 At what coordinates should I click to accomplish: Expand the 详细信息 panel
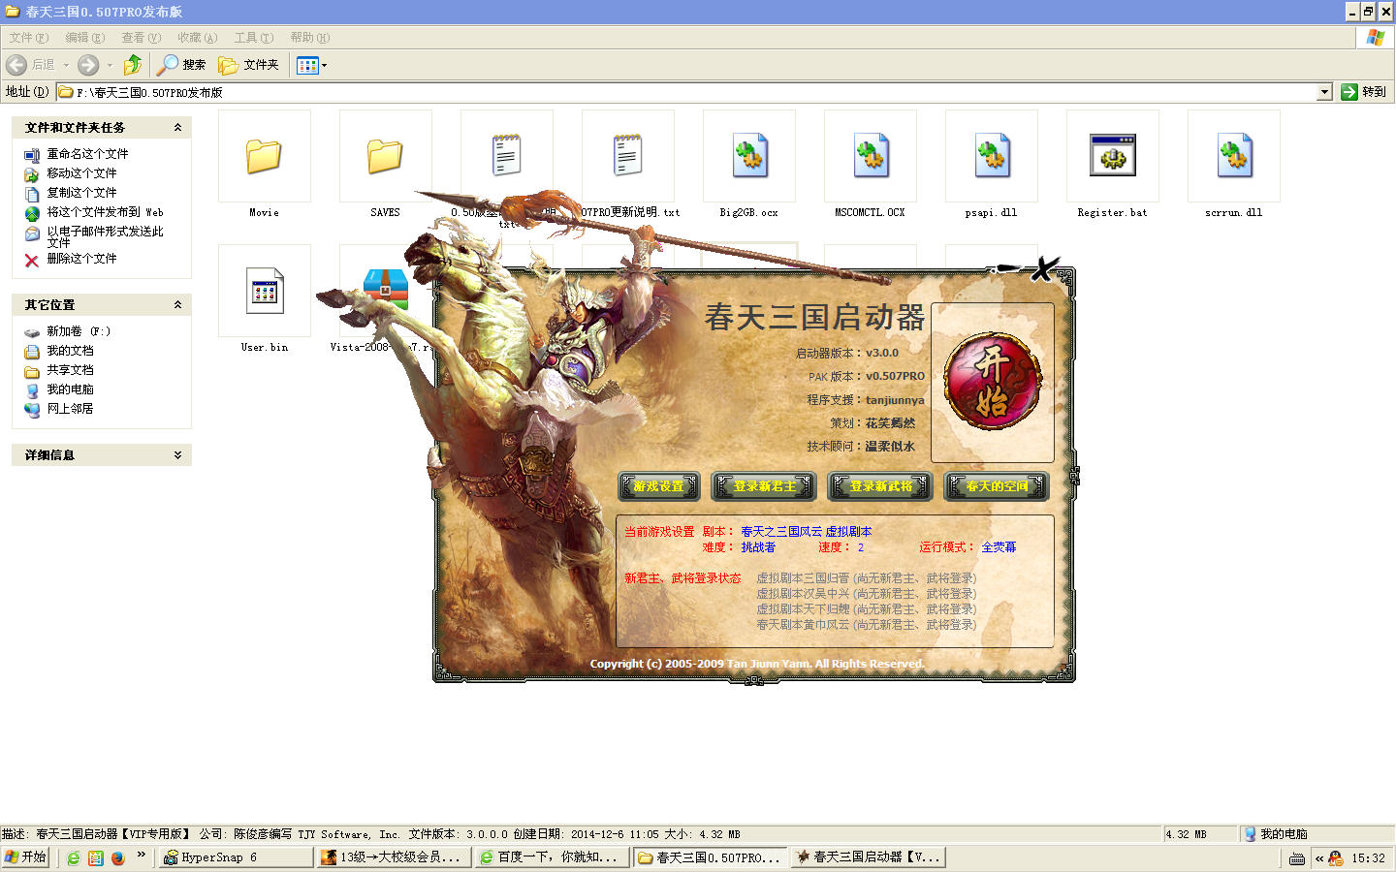click(x=177, y=455)
